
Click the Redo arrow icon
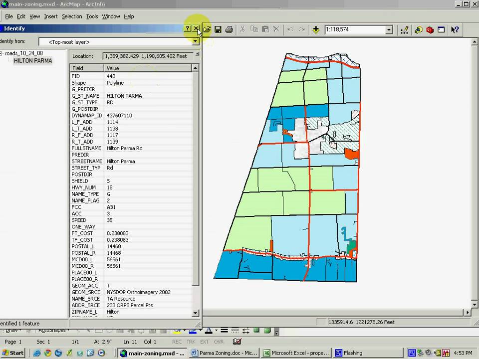(301, 29)
